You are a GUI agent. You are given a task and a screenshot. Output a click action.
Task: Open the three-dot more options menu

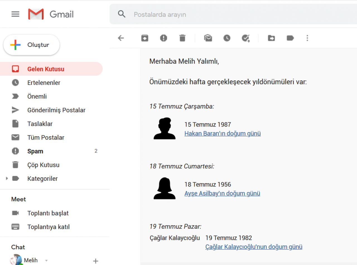tap(307, 38)
